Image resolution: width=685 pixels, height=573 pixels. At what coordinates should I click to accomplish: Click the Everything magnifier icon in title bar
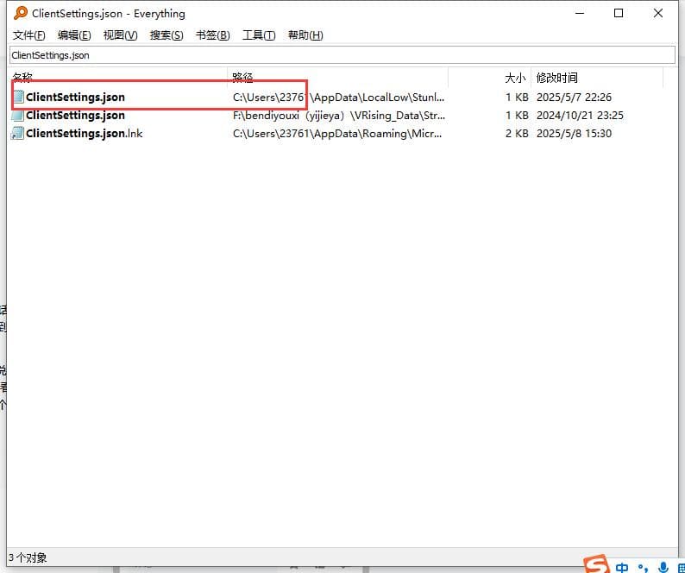[20, 13]
